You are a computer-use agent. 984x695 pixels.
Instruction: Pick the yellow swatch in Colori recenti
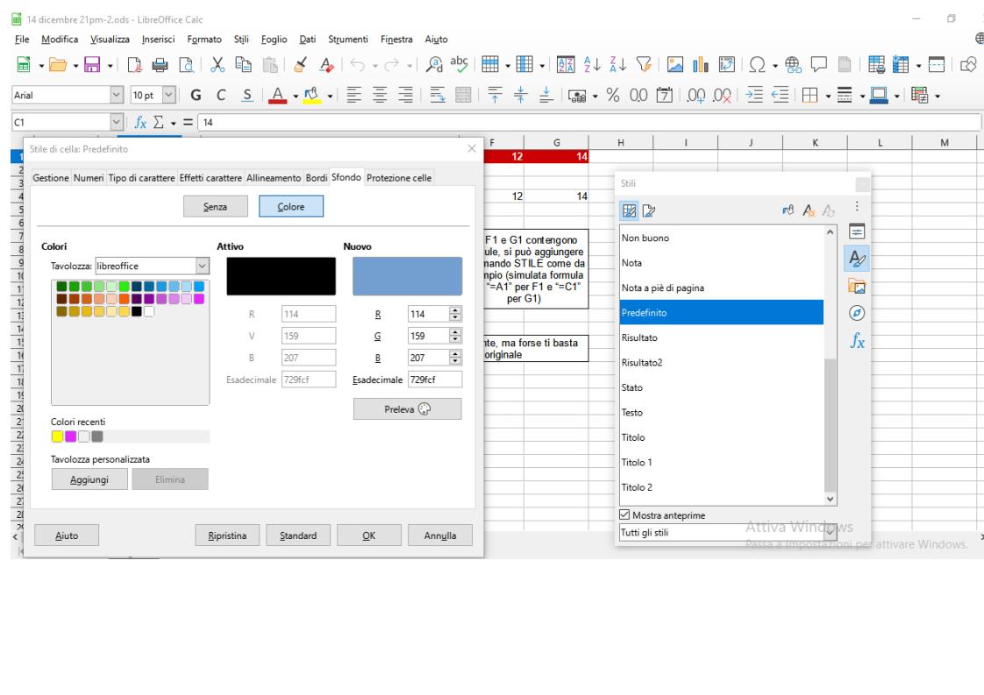pyautogui.click(x=58, y=436)
